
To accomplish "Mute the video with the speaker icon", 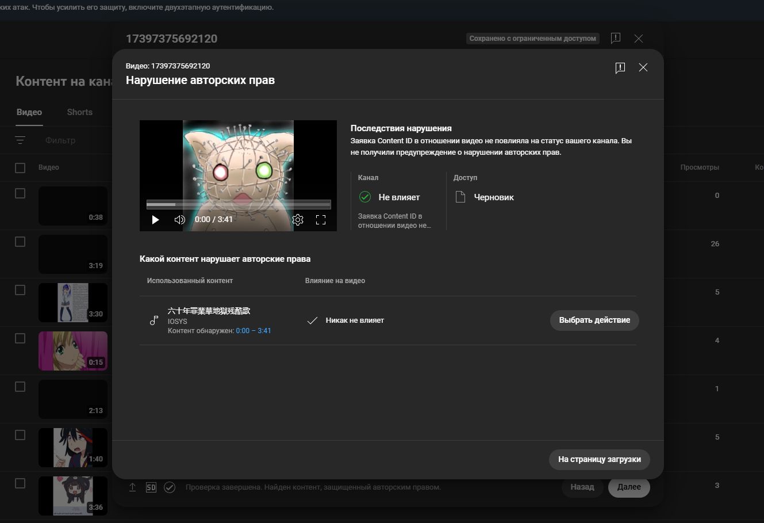I will pyautogui.click(x=180, y=220).
